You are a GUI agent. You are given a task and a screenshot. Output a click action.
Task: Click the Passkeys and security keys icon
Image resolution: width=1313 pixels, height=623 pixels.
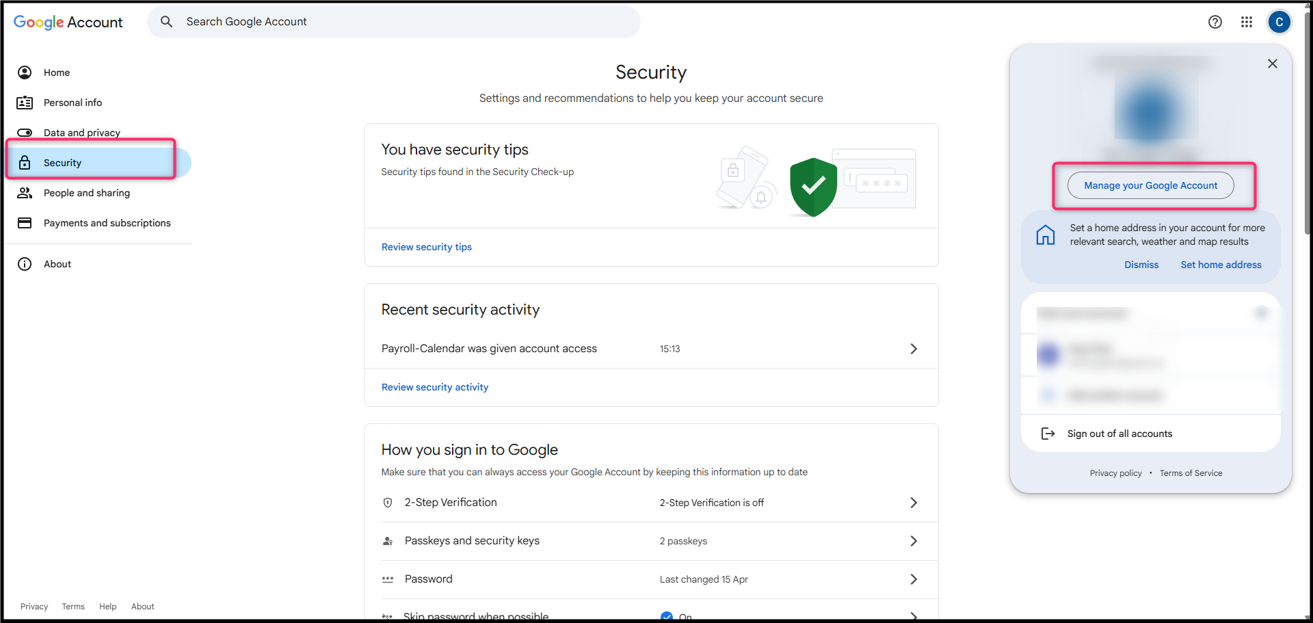[388, 541]
